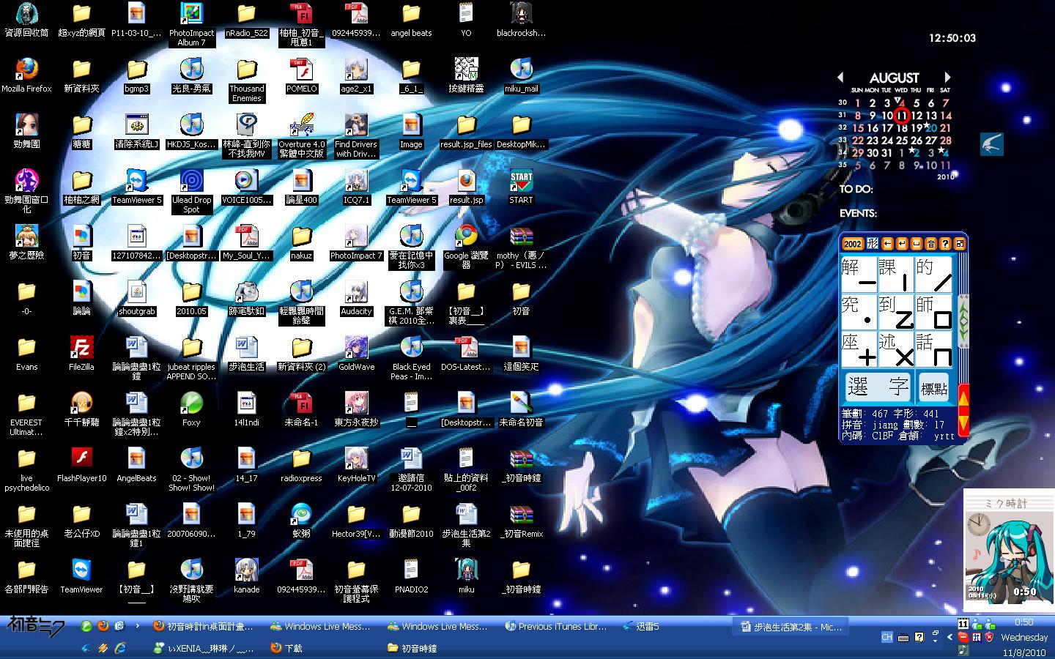The height and width of the screenshot is (659, 1055).
Task: Click the backspace arrow in input panel
Action: [887, 244]
